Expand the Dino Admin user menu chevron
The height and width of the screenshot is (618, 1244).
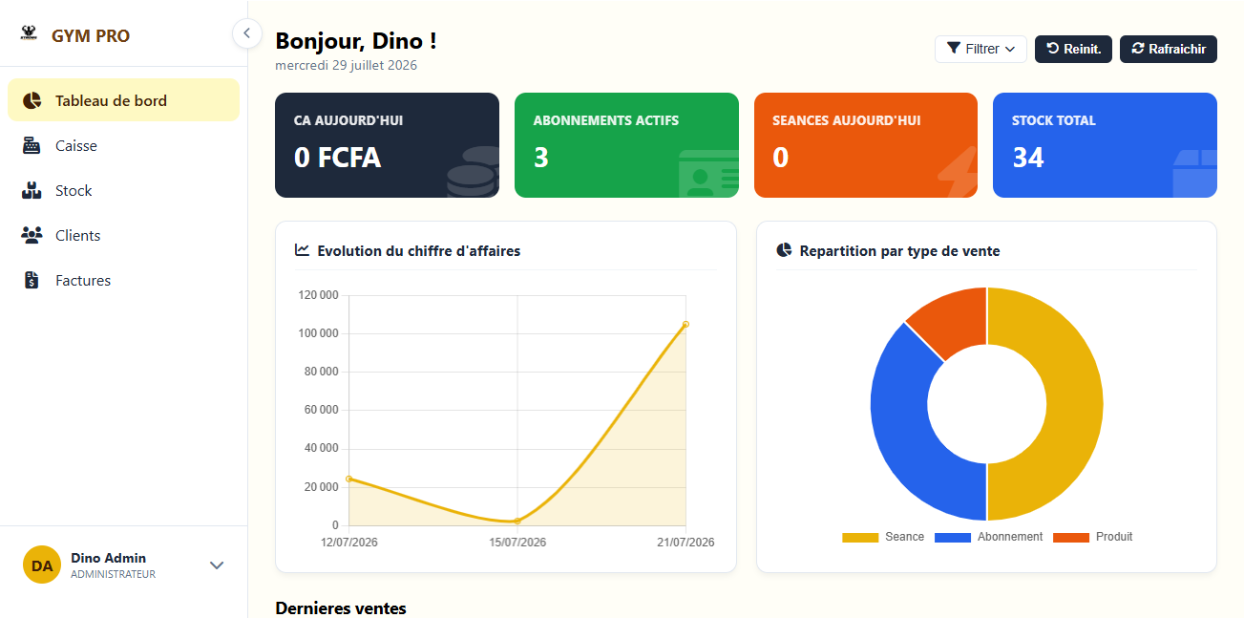(217, 565)
